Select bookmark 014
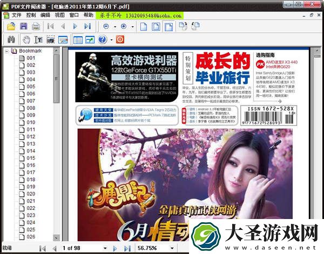 pos(31,151)
